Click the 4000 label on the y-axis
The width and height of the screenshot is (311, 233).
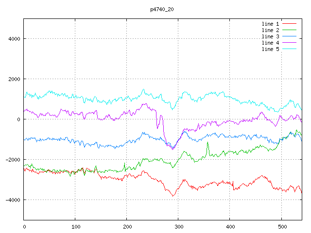point(13,39)
